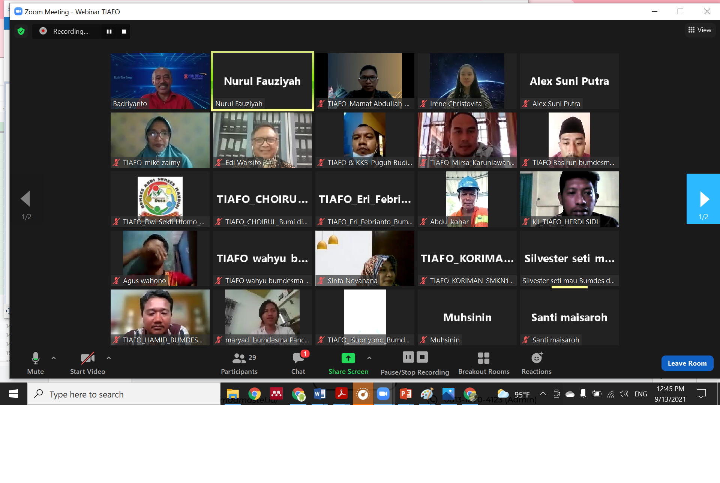Open Participants panel
The image size is (720, 483).
pyautogui.click(x=239, y=363)
